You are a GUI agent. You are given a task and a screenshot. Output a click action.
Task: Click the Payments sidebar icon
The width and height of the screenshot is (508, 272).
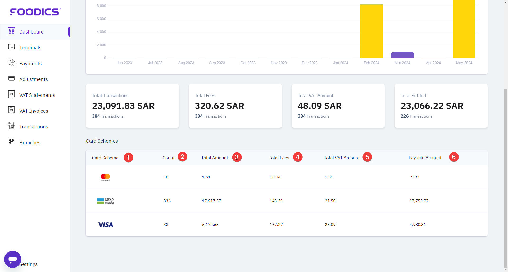pos(12,63)
